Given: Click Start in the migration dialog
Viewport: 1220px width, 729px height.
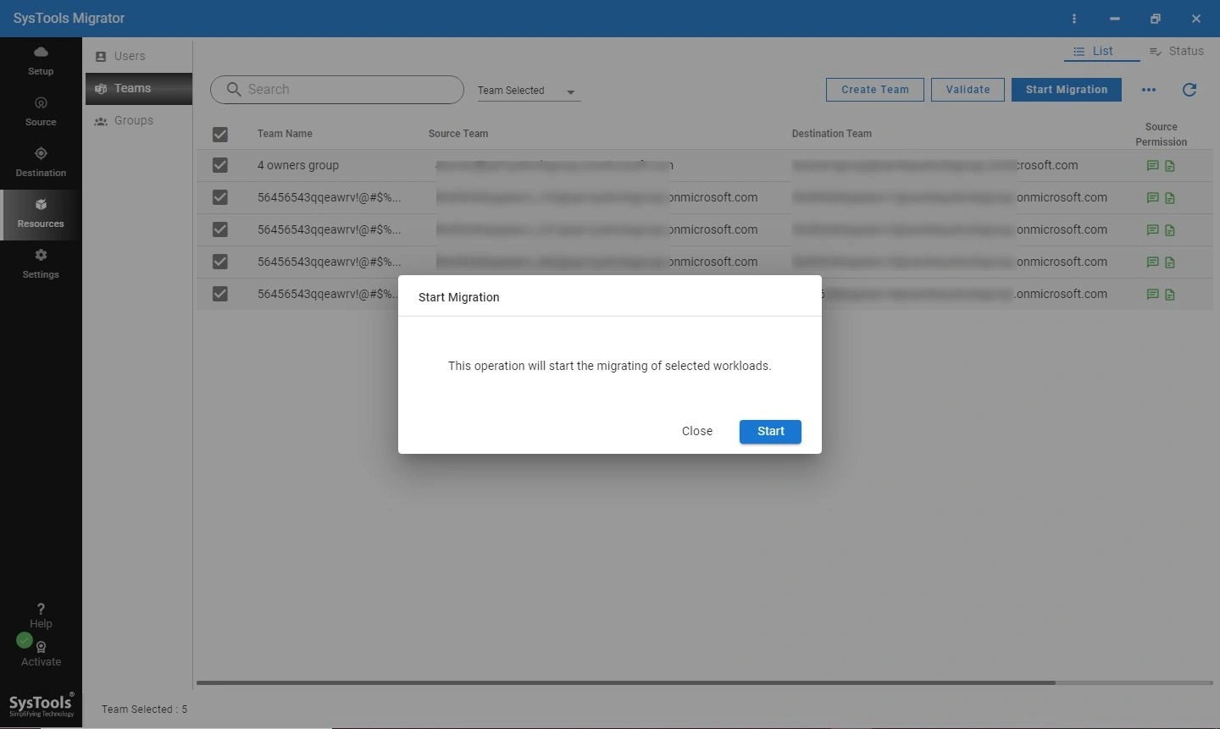Looking at the screenshot, I should tap(770, 431).
